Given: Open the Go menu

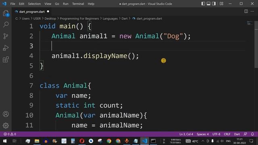Looking at the screenshot, I should (x=57, y=4).
